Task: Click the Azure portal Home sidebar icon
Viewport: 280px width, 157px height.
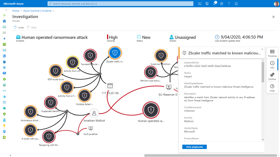Action: pos(4,21)
